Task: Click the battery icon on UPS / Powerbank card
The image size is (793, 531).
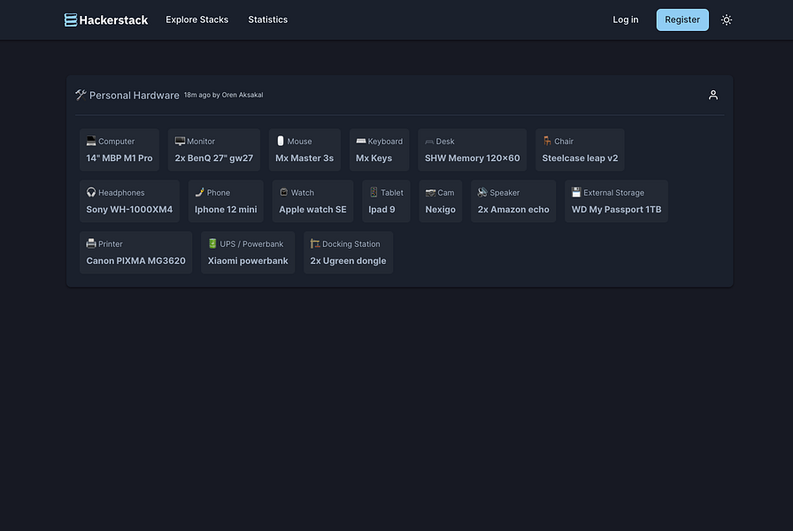Action: click(212, 243)
